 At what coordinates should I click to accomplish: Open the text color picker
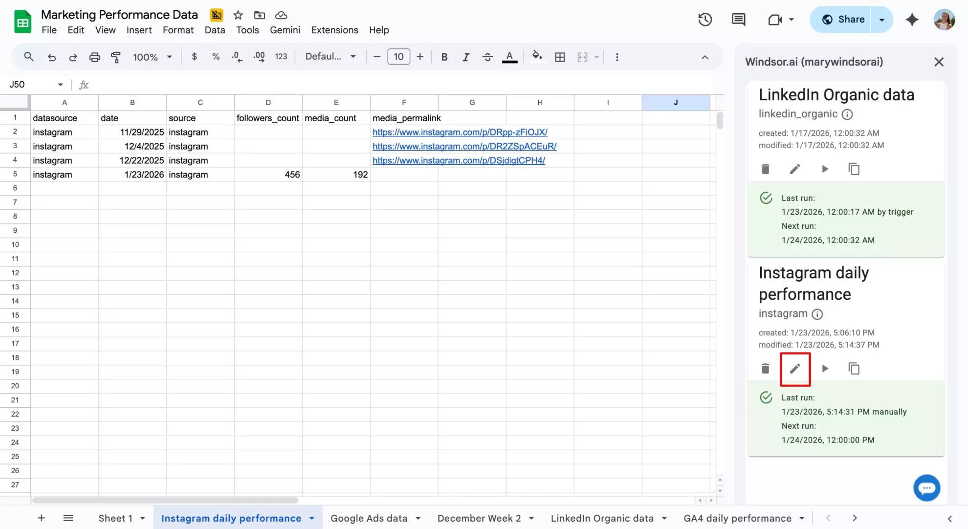509,57
